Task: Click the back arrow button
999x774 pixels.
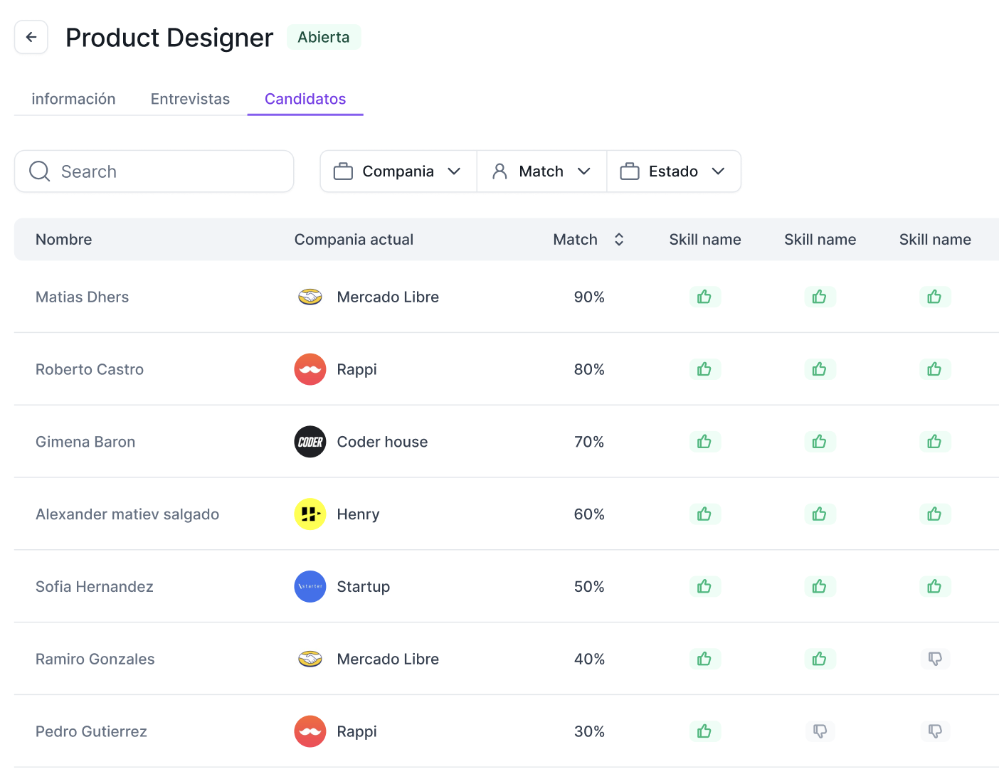Action: point(31,37)
